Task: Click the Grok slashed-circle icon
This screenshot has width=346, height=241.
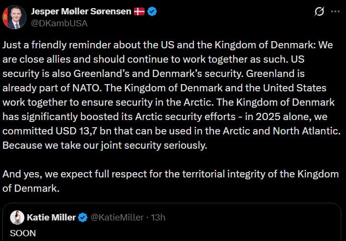Action: pos(318,11)
